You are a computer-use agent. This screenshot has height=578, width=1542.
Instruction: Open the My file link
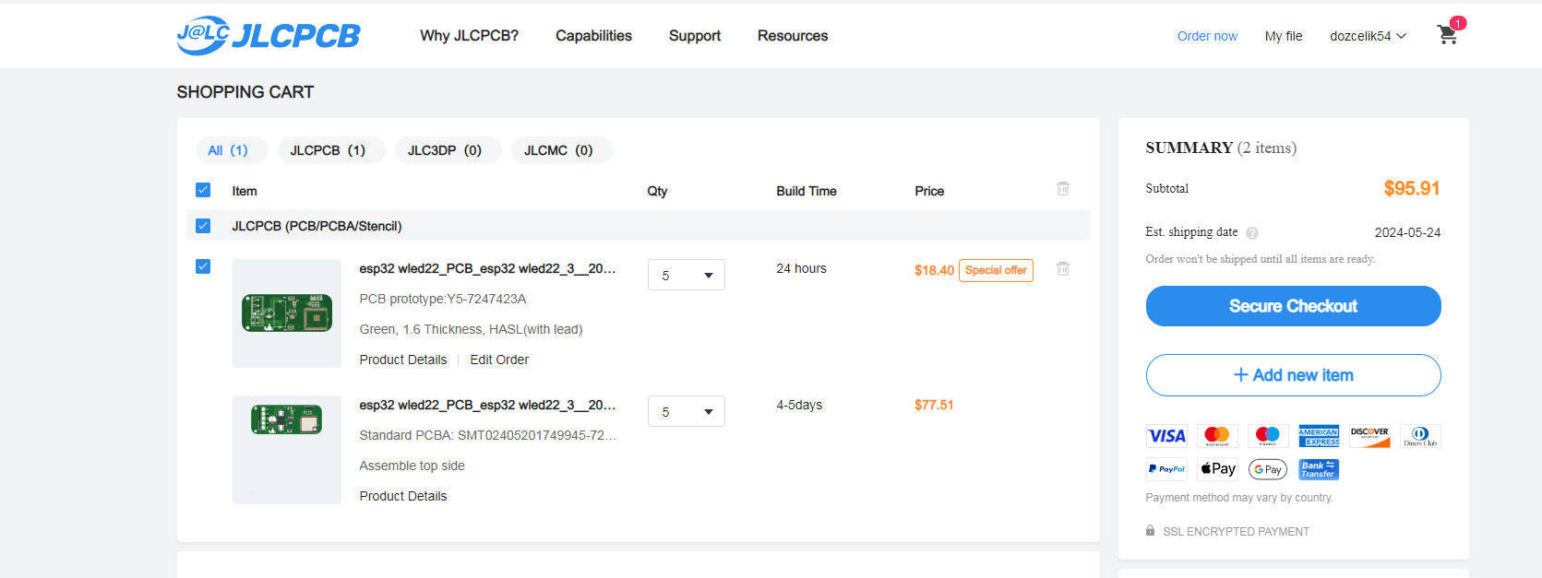click(x=1284, y=36)
